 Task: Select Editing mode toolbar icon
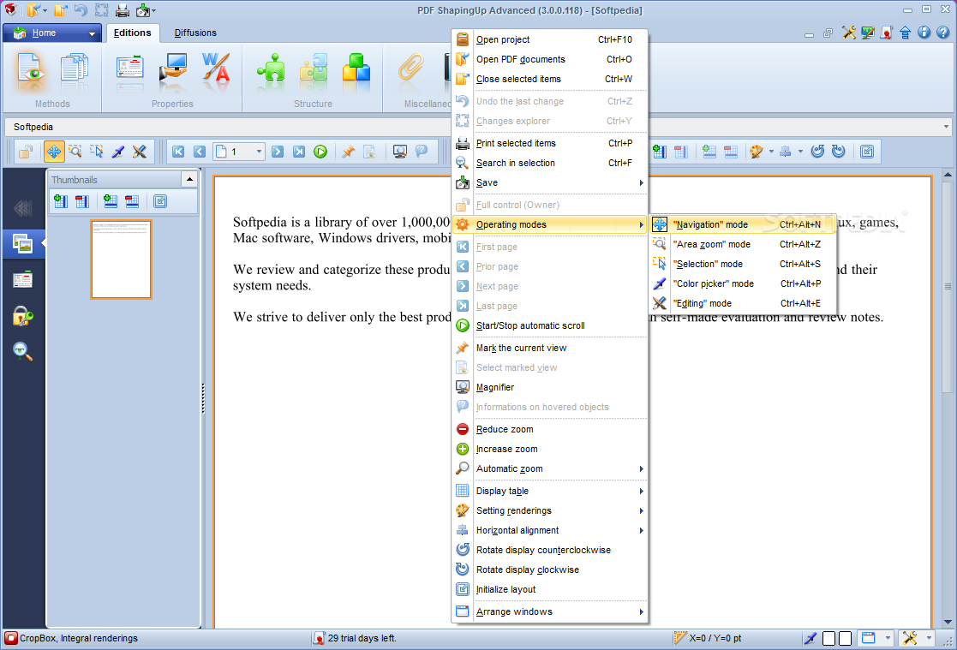coord(139,152)
